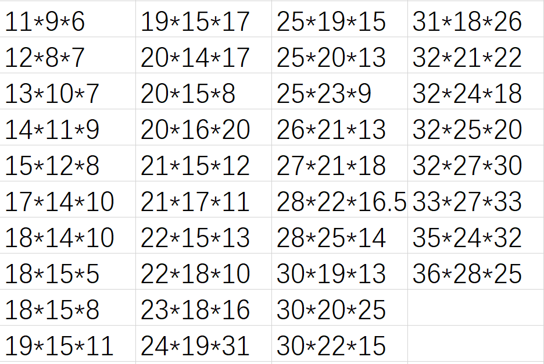This screenshot has width=544, height=364.
Task: Select the cell showing 31*18*26
Action: coord(475,19)
